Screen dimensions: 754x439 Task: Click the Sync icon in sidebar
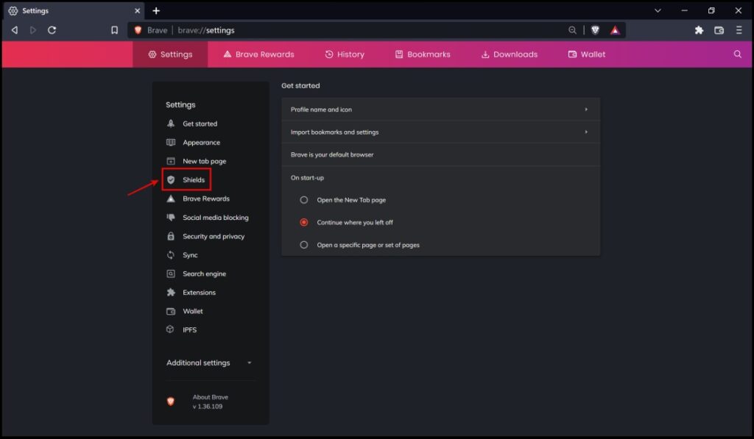(x=171, y=255)
